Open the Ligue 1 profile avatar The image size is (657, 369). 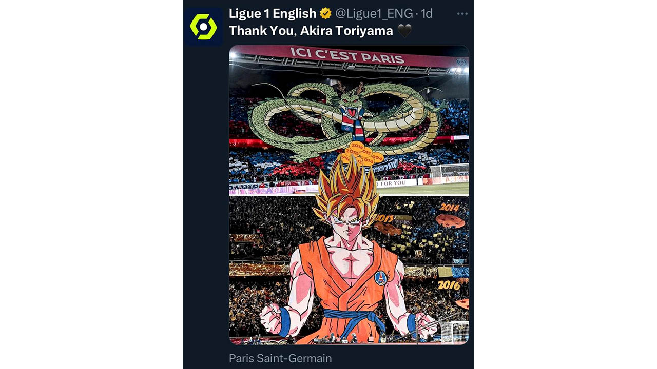tap(203, 27)
